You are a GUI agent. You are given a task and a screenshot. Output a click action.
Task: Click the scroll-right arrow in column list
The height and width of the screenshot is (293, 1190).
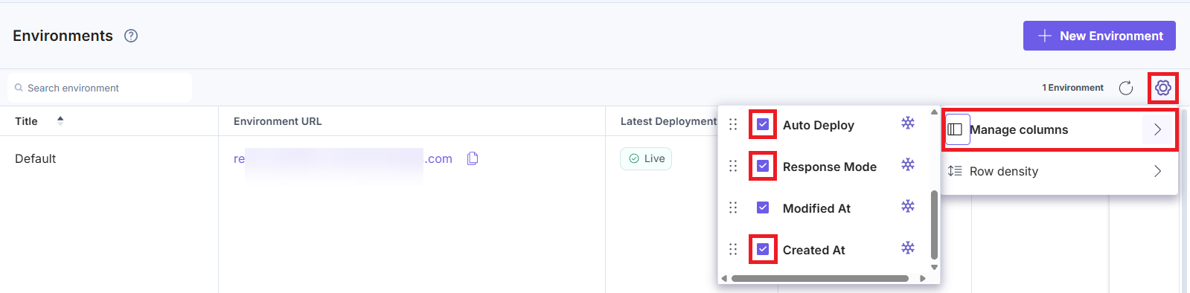923,279
